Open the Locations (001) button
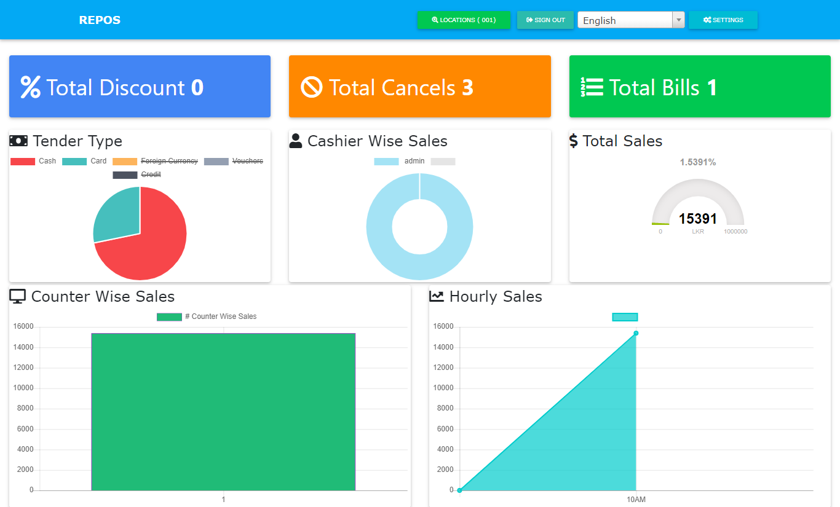The width and height of the screenshot is (840, 507). [464, 20]
